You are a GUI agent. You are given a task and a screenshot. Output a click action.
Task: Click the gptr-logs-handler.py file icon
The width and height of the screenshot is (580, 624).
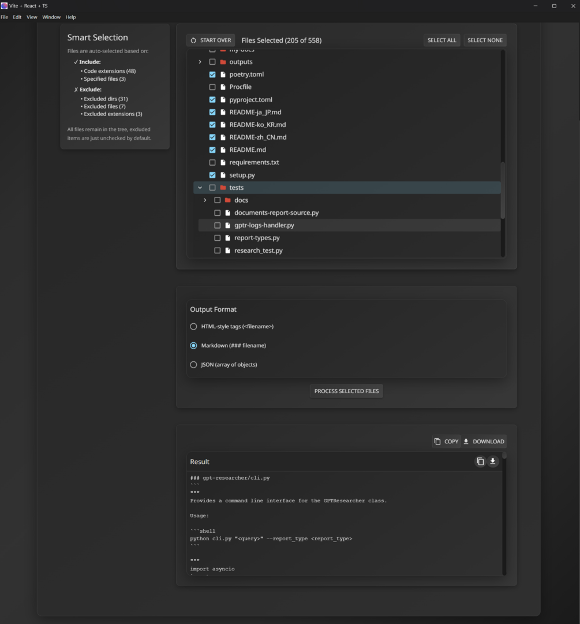click(228, 225)
